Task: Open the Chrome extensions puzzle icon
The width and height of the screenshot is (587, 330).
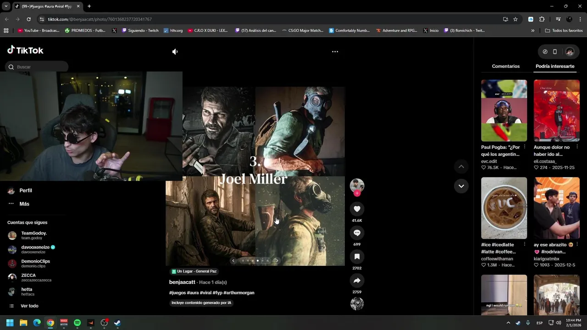Action: (x=542, y=19)
